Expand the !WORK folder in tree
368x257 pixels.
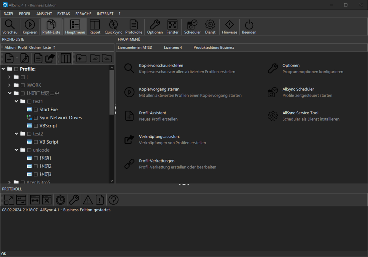(x=10, y=85)
